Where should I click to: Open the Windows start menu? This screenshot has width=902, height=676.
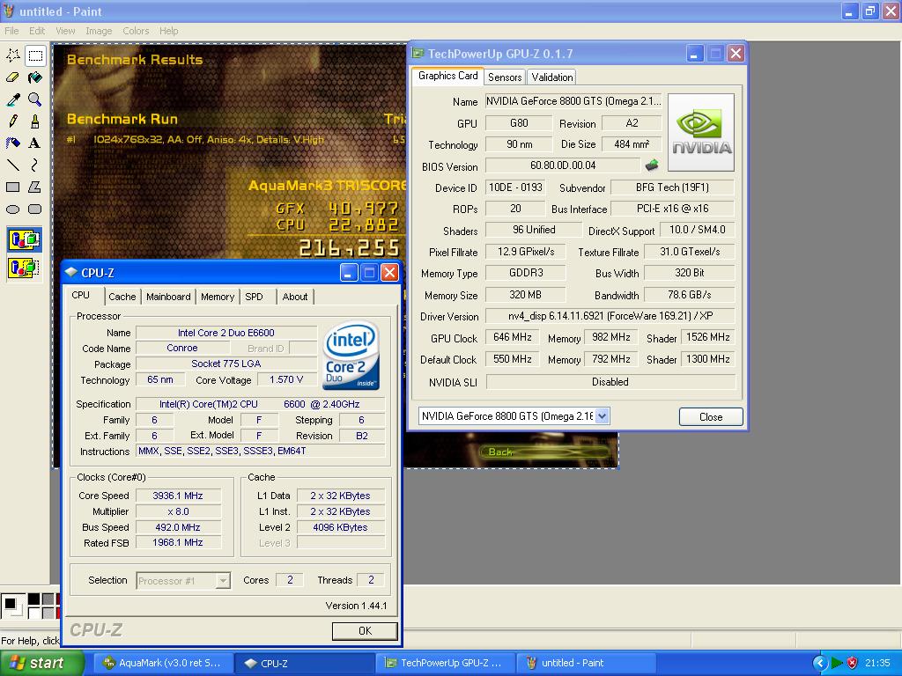coord(41,663)
